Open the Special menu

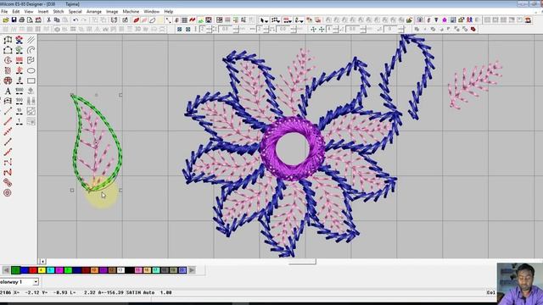[x=76, y=11]
